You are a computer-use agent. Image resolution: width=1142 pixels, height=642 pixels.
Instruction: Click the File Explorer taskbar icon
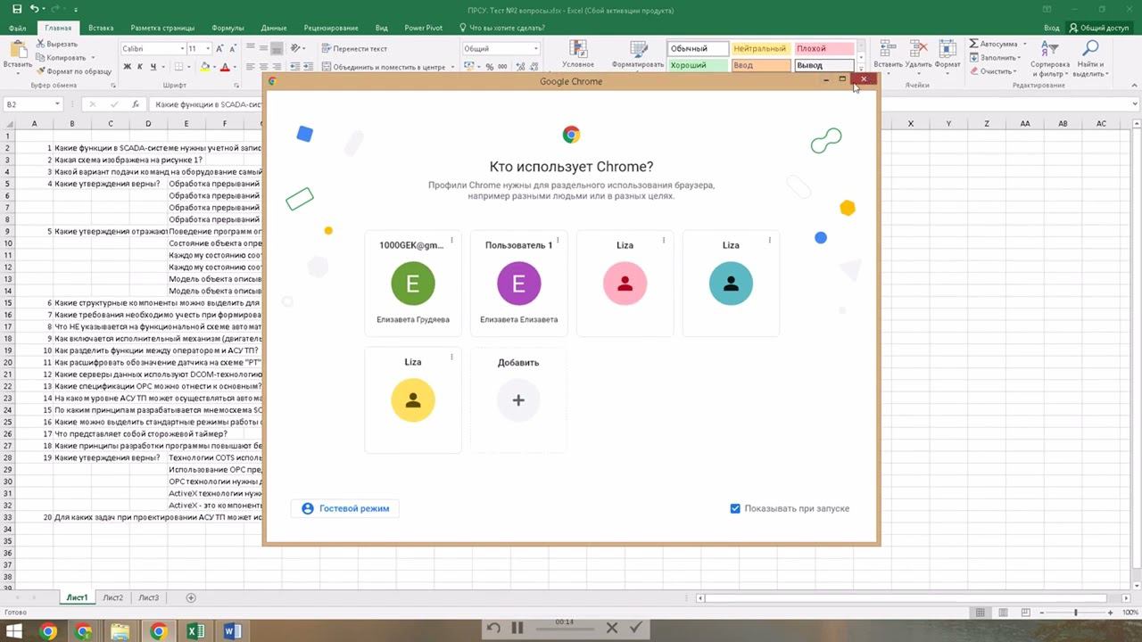point(120,630)
